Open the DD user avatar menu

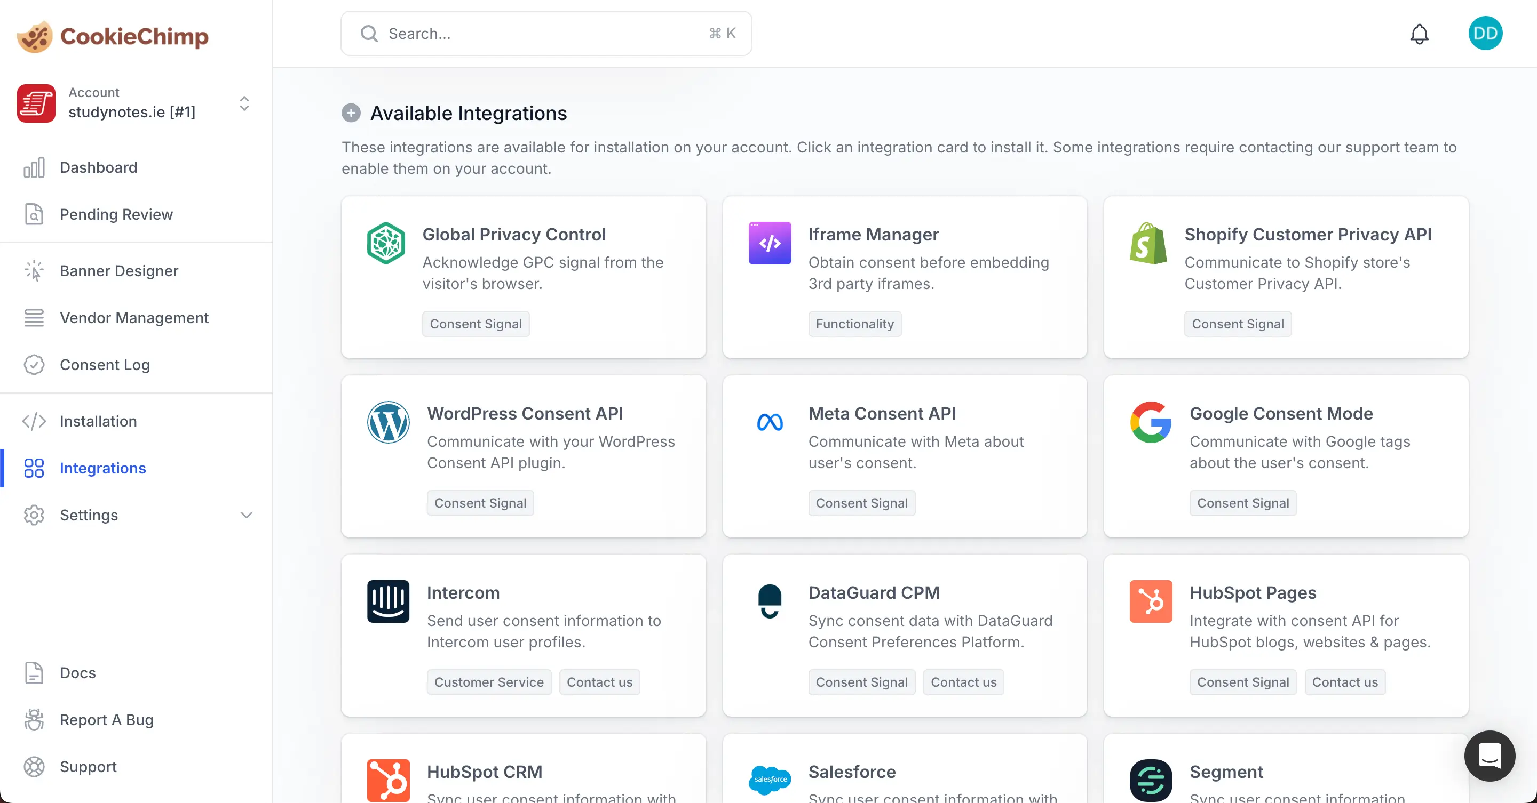(x=1485, y=34)
